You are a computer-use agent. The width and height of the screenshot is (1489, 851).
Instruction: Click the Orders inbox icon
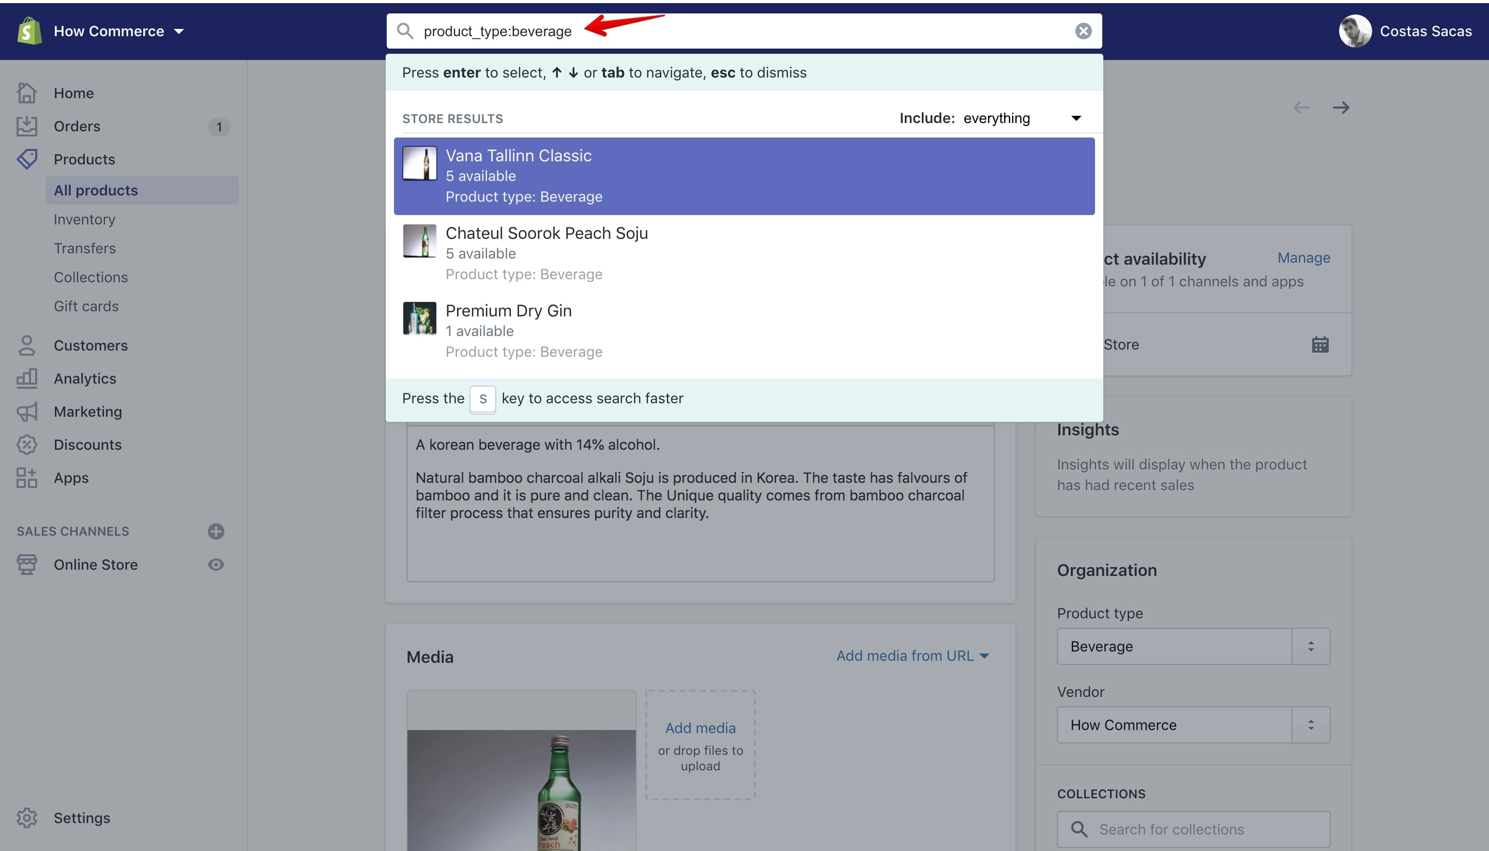click(27, 126)
